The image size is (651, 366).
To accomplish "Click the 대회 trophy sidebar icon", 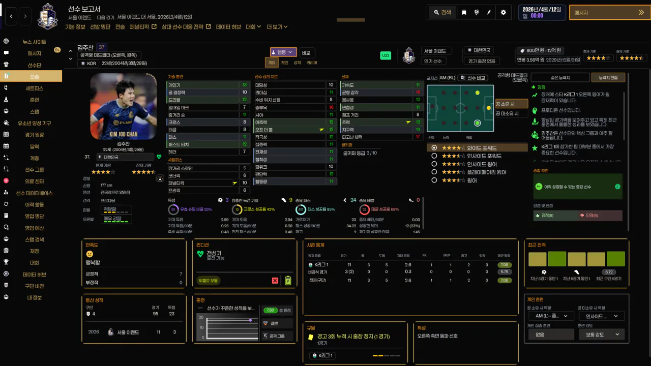I will [6, 262].
